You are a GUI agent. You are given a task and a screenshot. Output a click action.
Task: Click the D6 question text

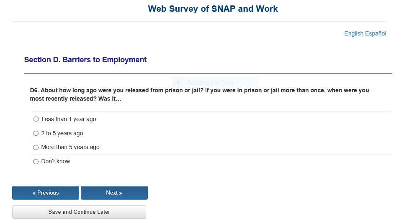pos(199,95)
